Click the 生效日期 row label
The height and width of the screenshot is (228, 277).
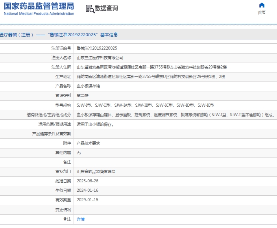coord(63,190)
